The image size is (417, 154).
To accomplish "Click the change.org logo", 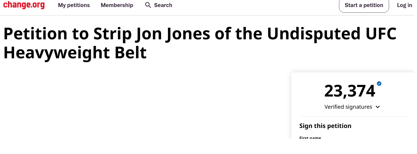I will [x=24, y=5].
